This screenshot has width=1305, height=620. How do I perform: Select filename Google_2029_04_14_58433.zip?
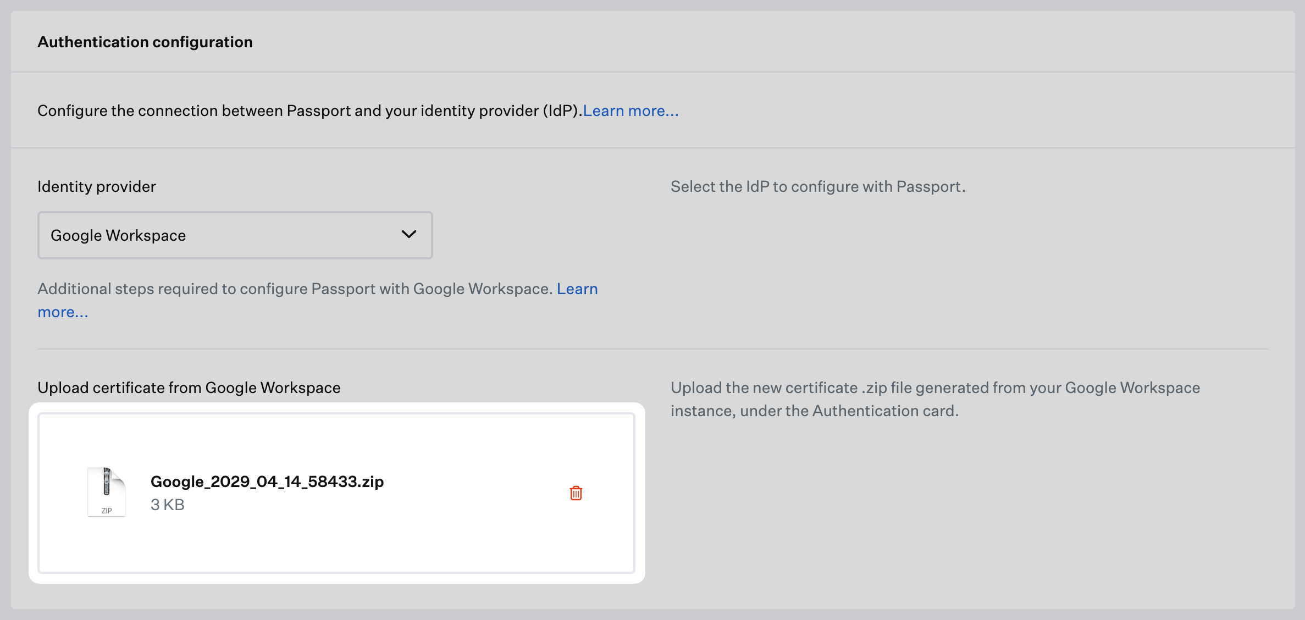267,481
